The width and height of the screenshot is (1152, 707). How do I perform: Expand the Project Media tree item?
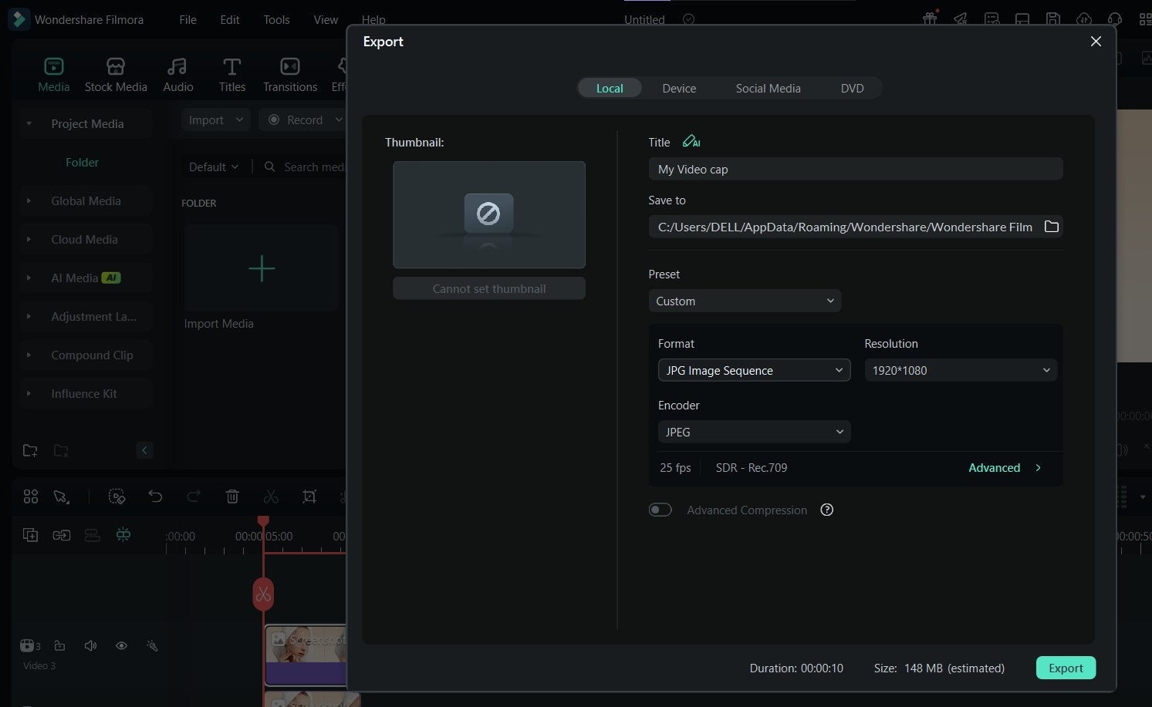(29, 123)
